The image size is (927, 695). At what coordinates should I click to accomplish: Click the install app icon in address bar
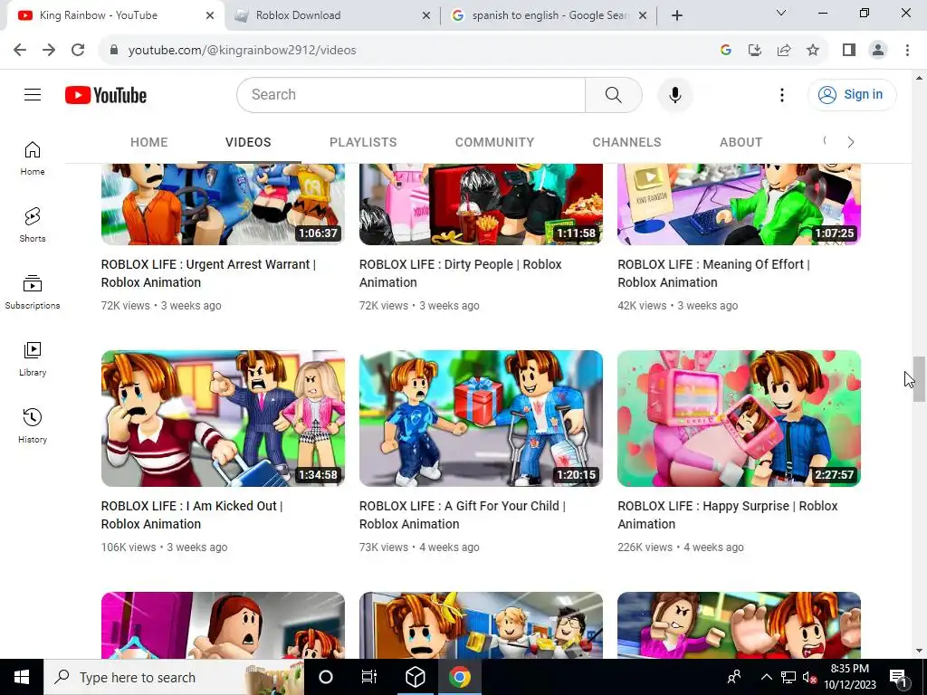coord(754,51)
